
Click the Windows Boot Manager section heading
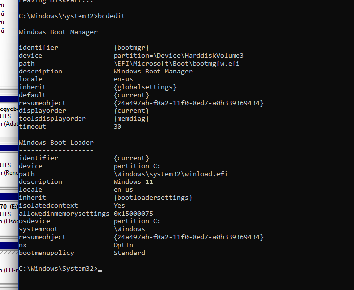coord(58,32)
